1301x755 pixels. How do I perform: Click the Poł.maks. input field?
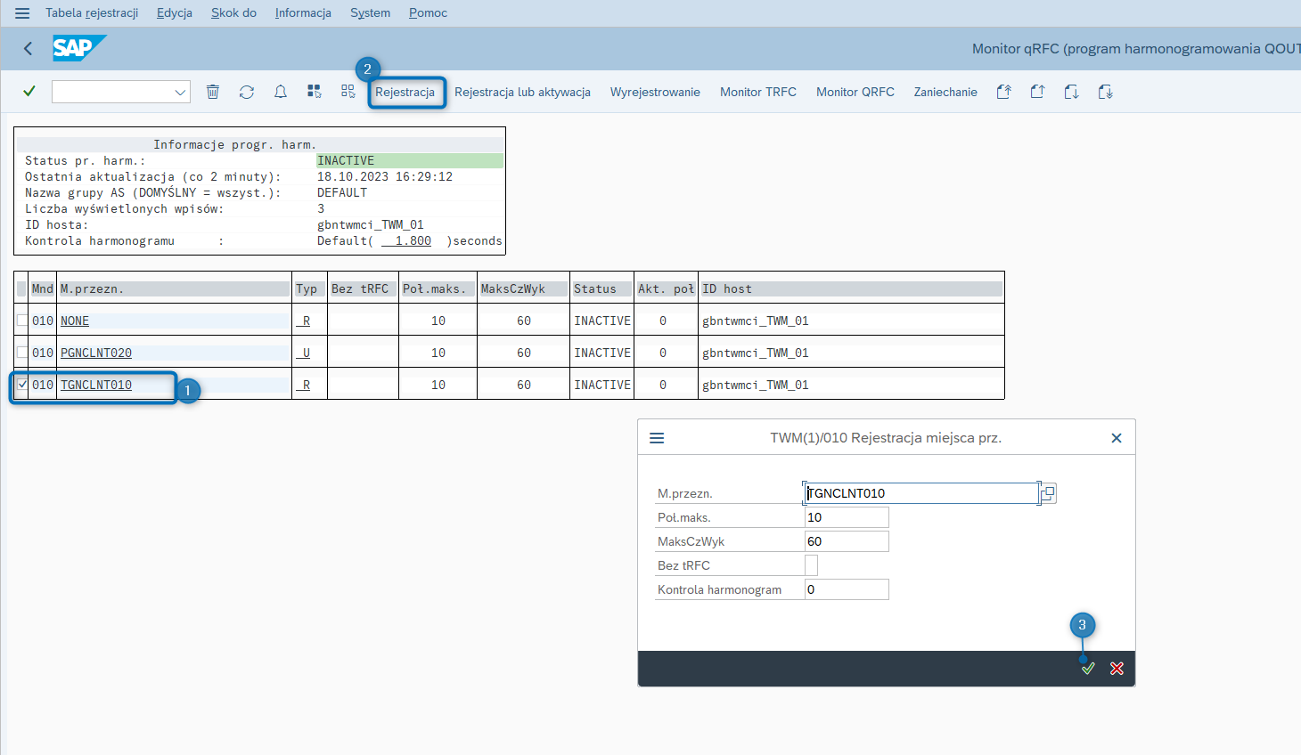coord(847,517)
